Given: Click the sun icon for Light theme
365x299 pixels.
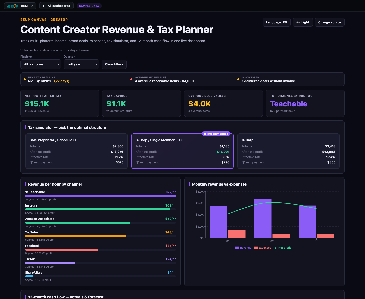Looking at the screenshot, I should coord(298,22).
